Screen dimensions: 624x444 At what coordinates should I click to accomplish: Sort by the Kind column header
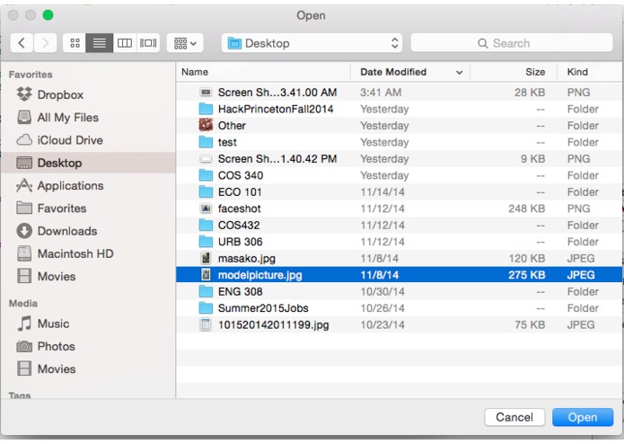point(590,72)
